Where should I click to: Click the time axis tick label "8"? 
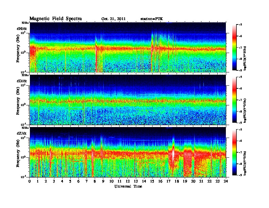[x=95, y=181]
